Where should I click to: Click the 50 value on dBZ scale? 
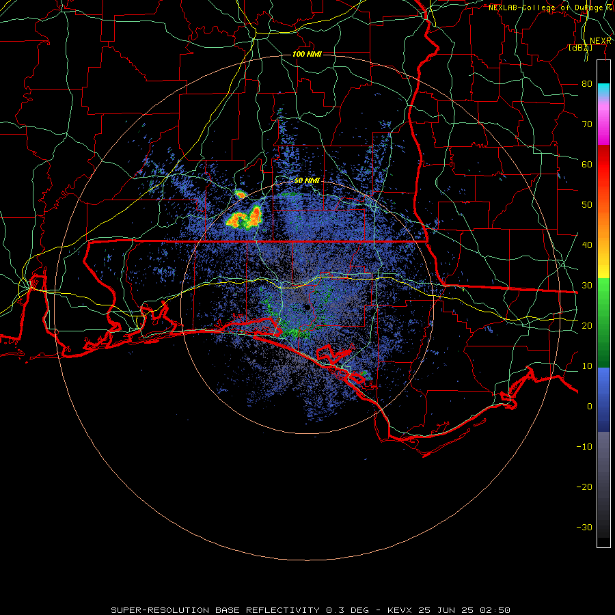coord(587,205)
